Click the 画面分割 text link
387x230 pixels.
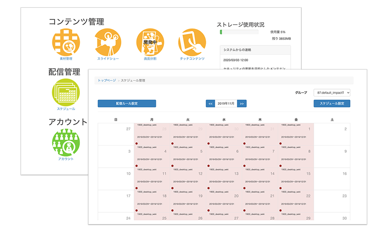click(x=150, y=59)
